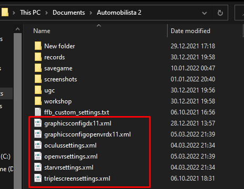
Task: Click the ffb_custom_settings.txt text file icon
Action: pos(38,112)
